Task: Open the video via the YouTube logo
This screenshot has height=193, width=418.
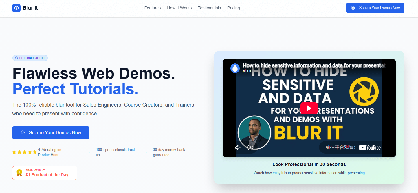Action: (x=370, y=148)
